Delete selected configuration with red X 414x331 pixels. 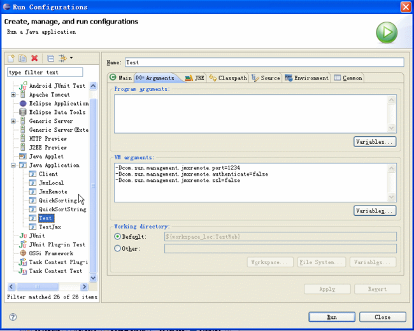[x=34, y=58]
